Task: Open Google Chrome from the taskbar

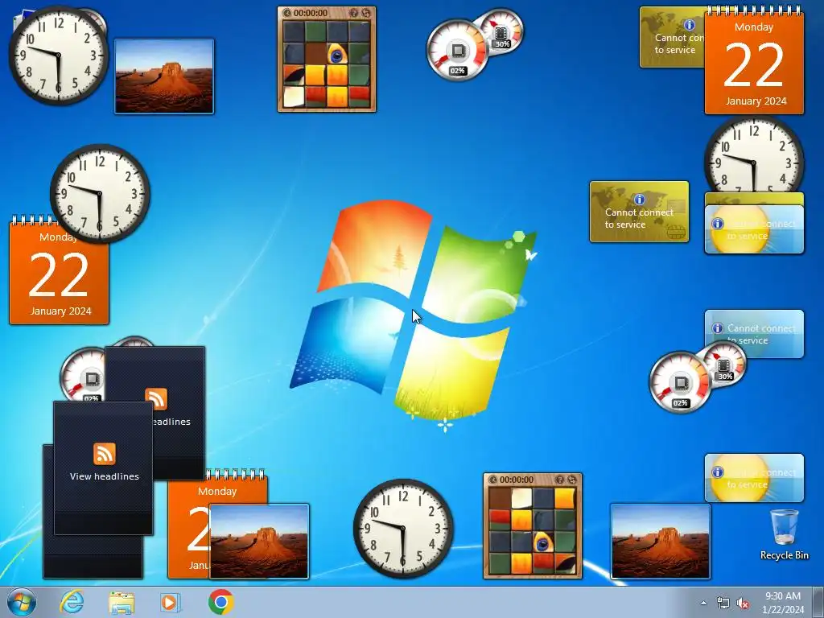Action: (x=220, y=602)
